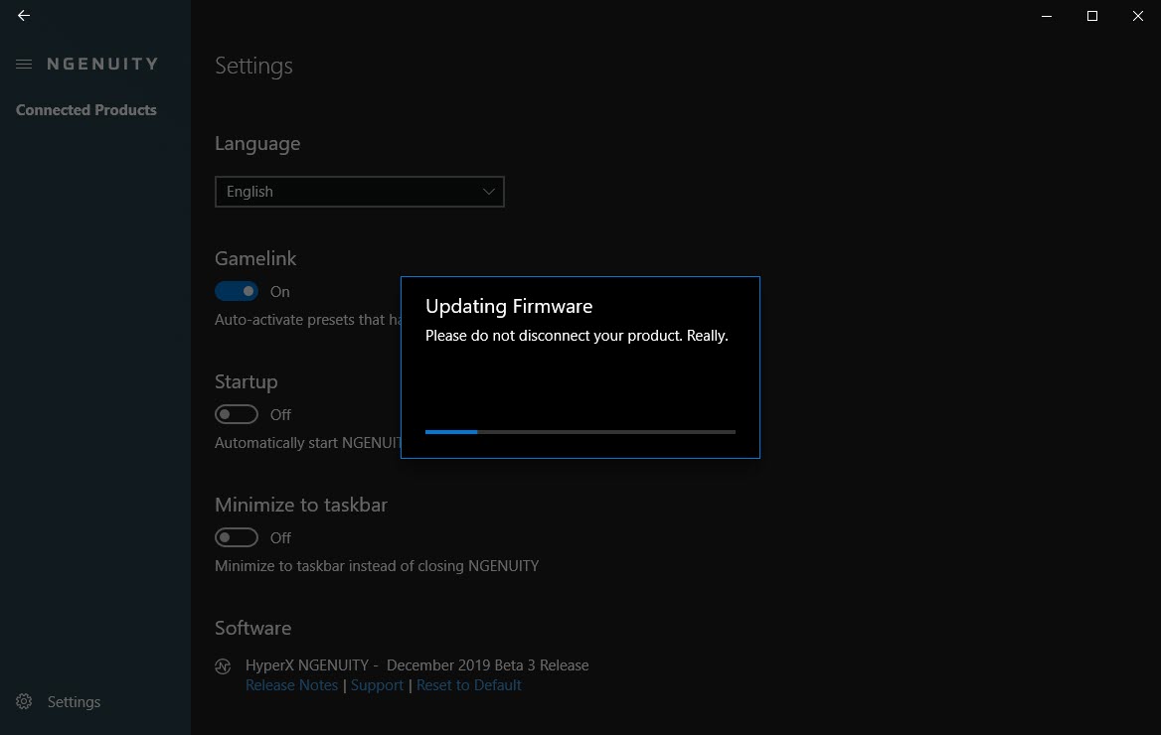
Task: Click the NGENUITY logo text
Action: pyautogui.click(x=103, y=65)
